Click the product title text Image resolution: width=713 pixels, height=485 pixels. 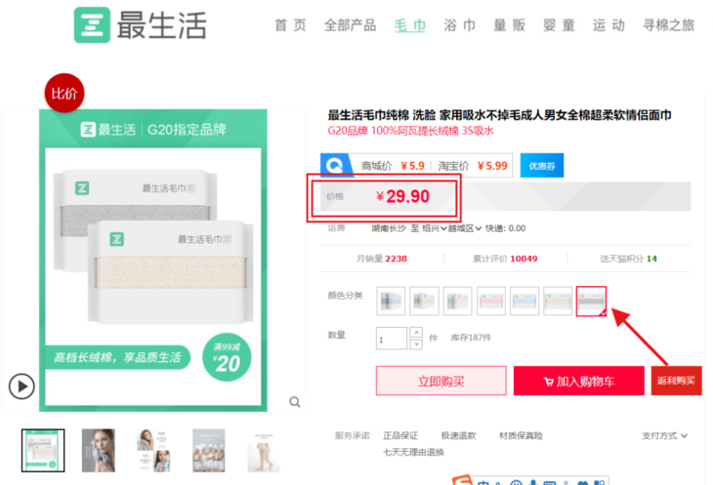(499, 115)
